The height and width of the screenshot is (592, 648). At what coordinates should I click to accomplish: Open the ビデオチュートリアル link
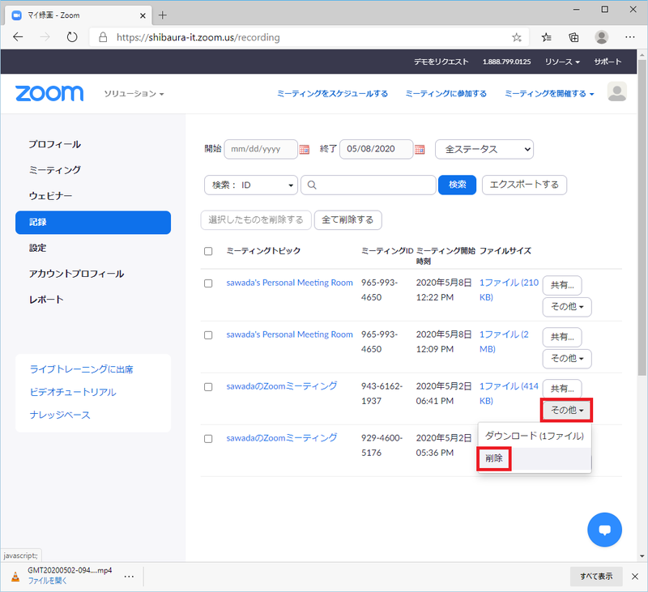[73, 392]
